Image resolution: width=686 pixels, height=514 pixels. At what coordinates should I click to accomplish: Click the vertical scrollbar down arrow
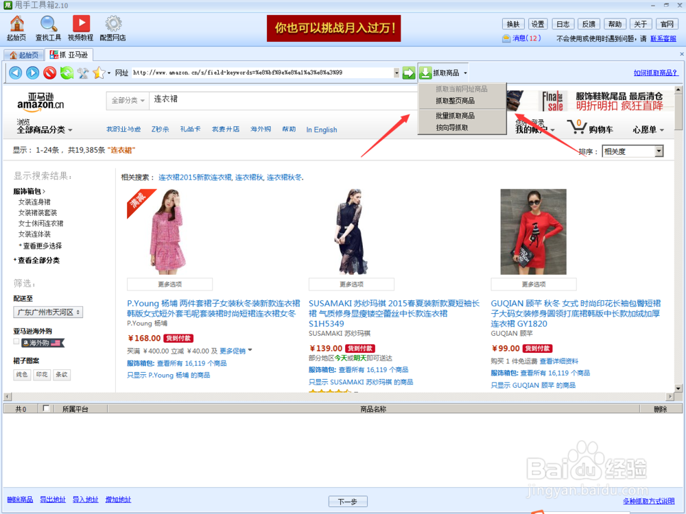pos(678,388)
